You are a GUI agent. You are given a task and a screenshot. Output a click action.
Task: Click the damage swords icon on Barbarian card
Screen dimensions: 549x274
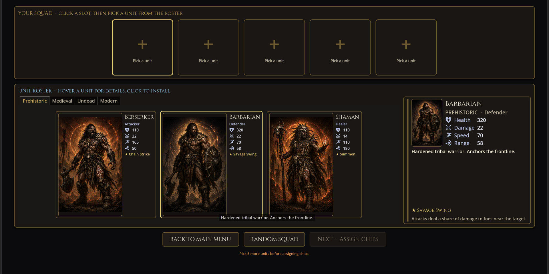(232, 136)
